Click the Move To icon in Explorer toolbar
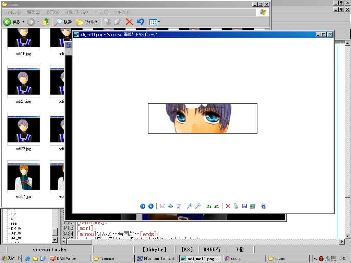This screenshot has width=351, height=263. (107, 22)
